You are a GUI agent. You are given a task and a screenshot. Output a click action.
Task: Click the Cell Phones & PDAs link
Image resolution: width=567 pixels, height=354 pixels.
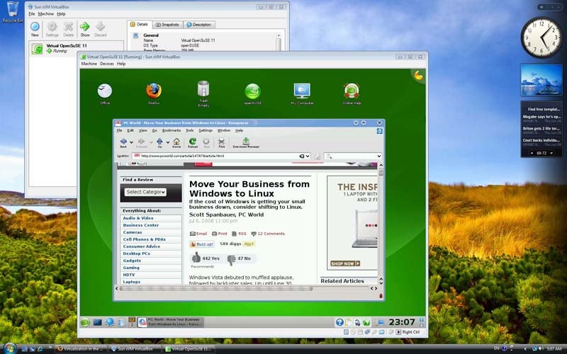145,239
